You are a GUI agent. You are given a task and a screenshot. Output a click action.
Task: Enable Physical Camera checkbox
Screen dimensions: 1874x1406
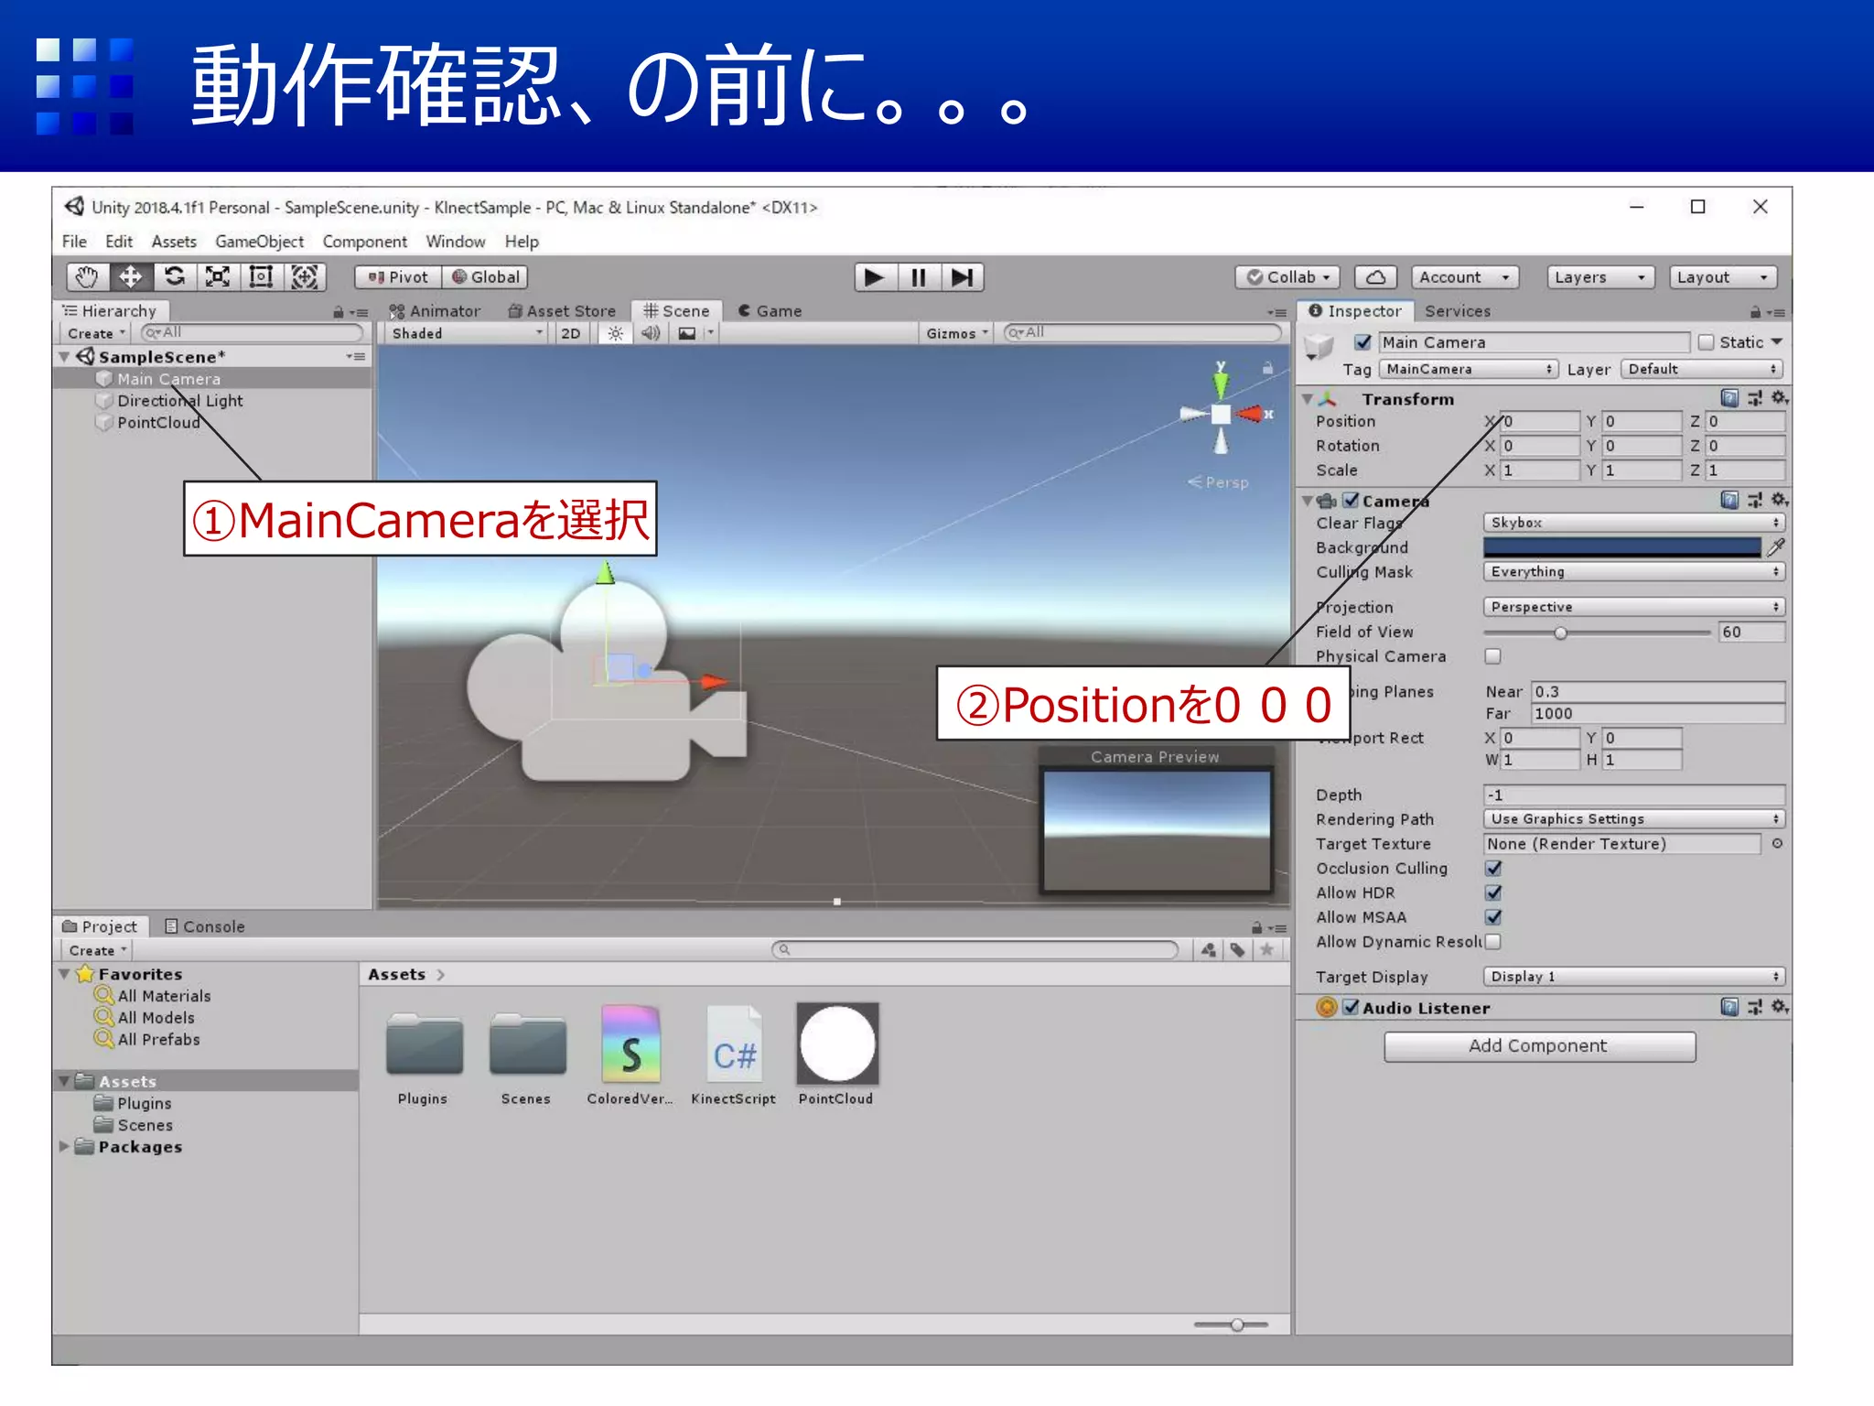pyautogui.click(x=1493, y=656)
